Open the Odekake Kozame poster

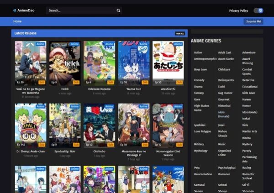click(x=99, y=63)
